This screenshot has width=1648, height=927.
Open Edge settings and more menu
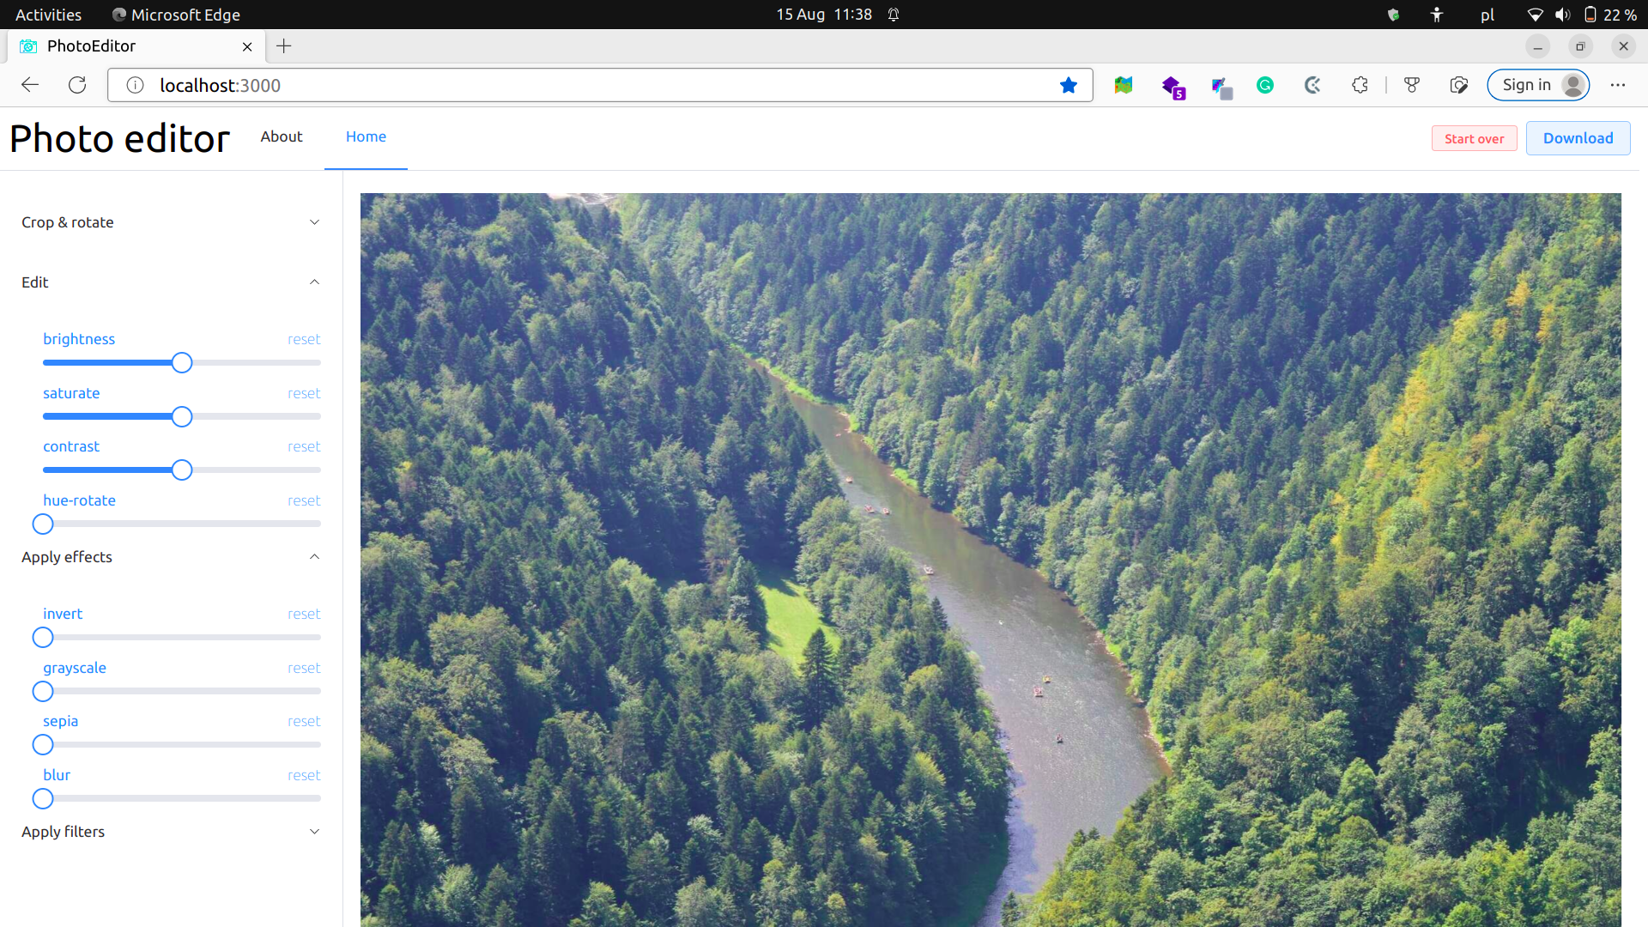pyautogui.click(x=1618, y=85)
